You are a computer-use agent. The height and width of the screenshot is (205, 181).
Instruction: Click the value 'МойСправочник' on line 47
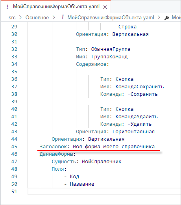[102, 162]
